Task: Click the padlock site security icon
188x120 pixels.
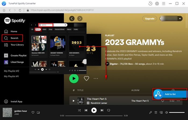Action: (28, 10)
